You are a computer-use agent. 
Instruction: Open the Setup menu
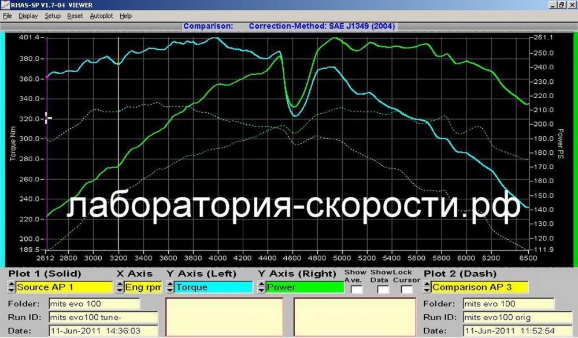[53, 16]
